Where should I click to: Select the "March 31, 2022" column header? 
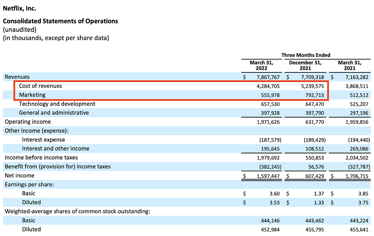[262, 65]
